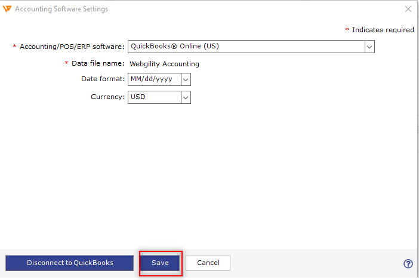Click the Accounting/POS/ERP software label

(x=72, y=47)
